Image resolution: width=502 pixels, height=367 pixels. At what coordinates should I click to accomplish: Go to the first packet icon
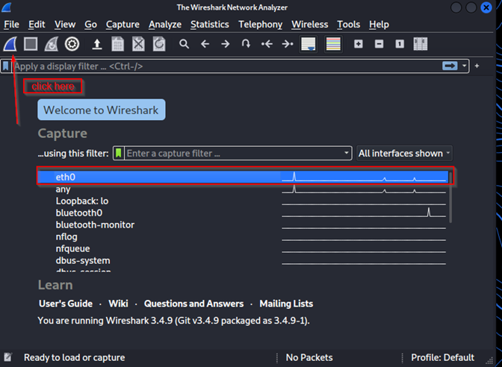click(x=267, y=44)
